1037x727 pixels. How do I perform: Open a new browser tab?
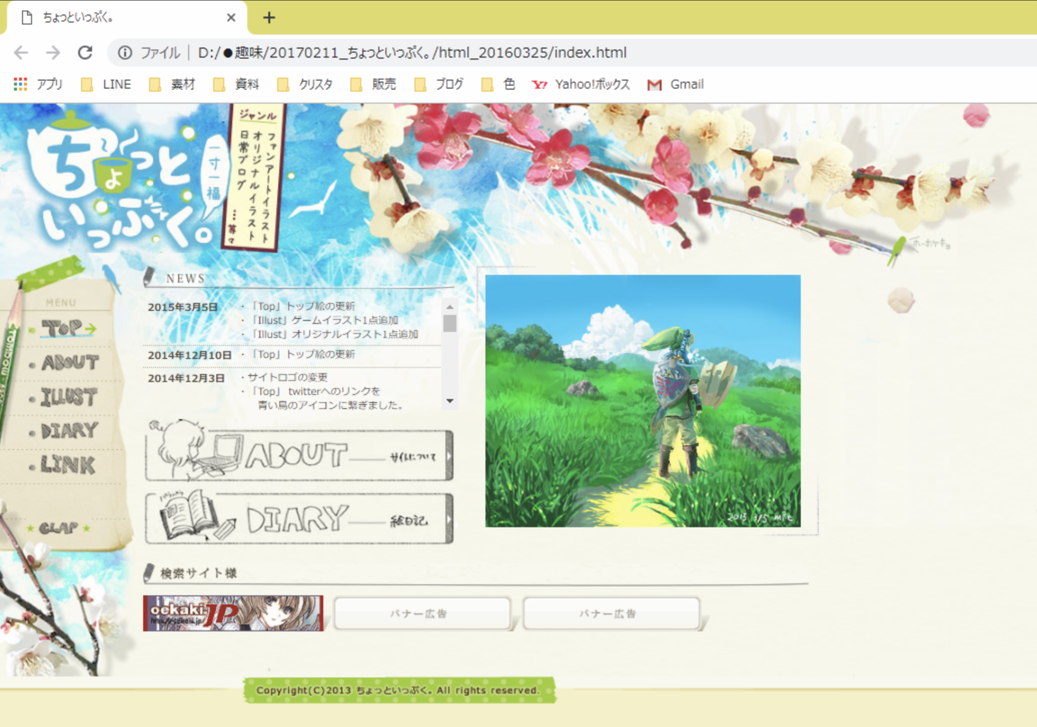269,18
